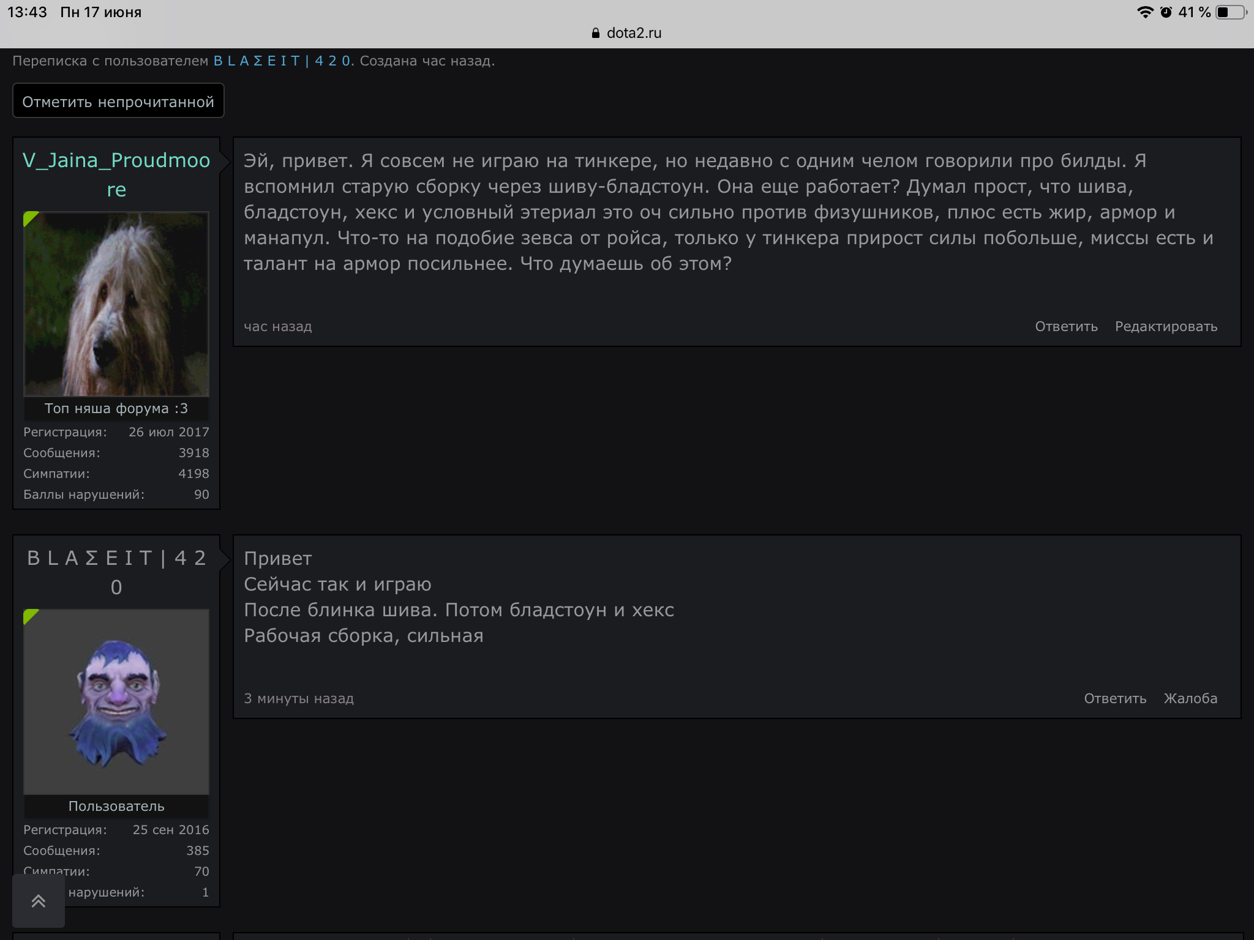1254x940 pixels.
Task: Click "Ответить" under the second message
Action: [x=1115, y=699]
